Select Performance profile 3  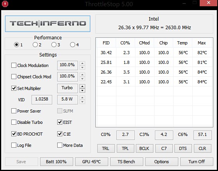[x=54, y=45]
